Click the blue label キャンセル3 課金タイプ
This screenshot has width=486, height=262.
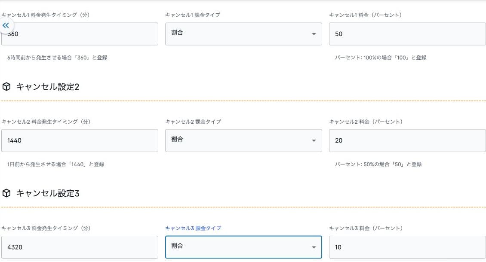(x=193, y=228)
